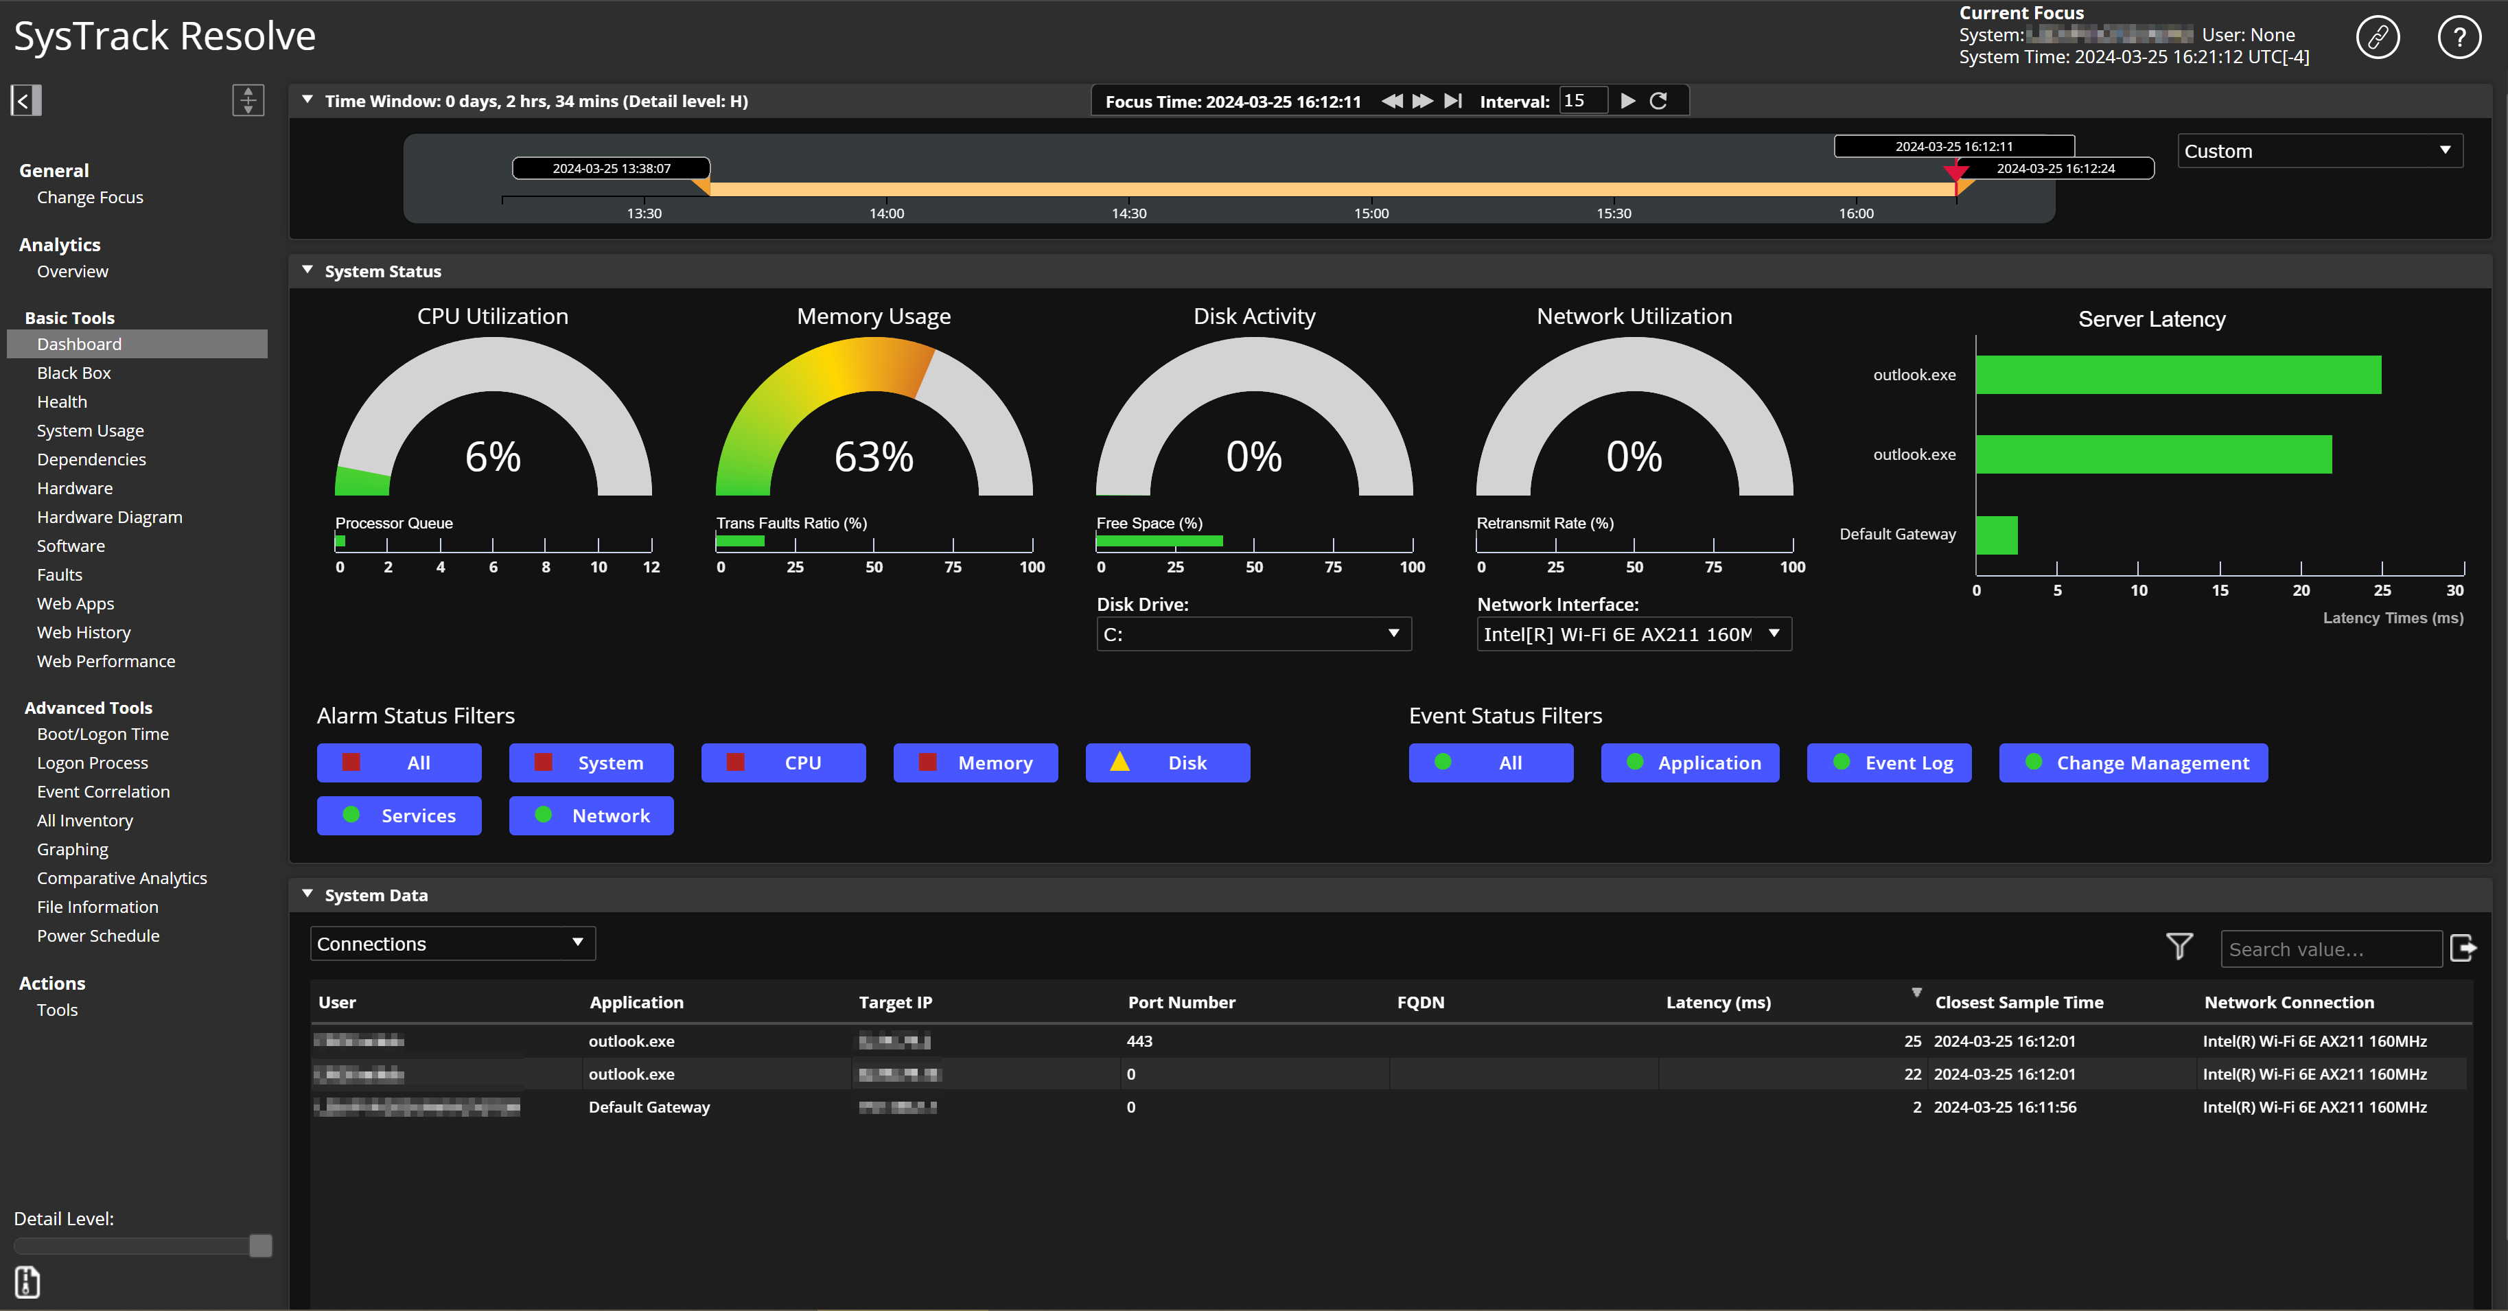The width and height of the screenshot is (2508, 1311).
Task: Open the Network Interface dropdown
Action: [x=1634, y=634]
